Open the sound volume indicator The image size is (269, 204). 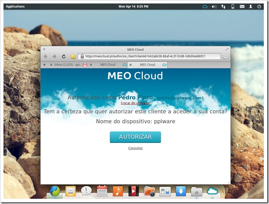(x=214, y=7)
